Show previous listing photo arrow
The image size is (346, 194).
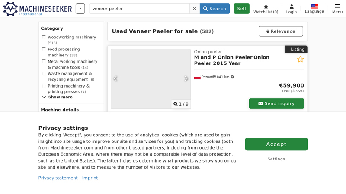[x=115, y=78]
